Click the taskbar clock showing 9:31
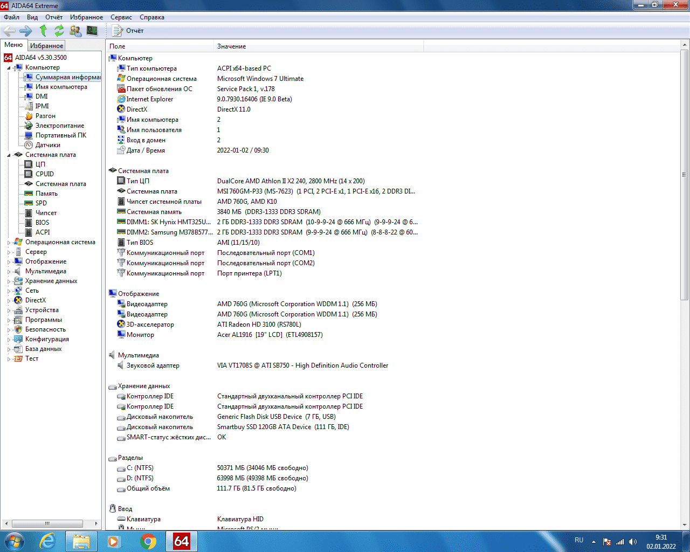This screenshot has height=552, width=690. 661,542
